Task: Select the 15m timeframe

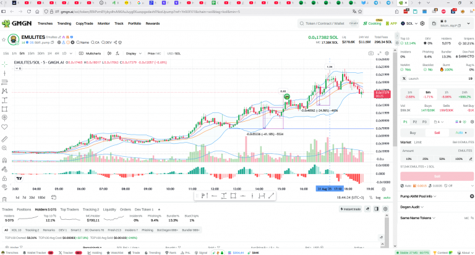Action: click(x=31, y=54)
